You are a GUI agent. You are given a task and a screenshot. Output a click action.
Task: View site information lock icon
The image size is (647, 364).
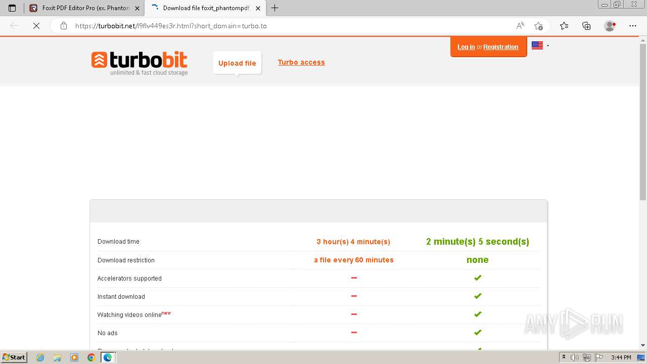pos(63,26)
